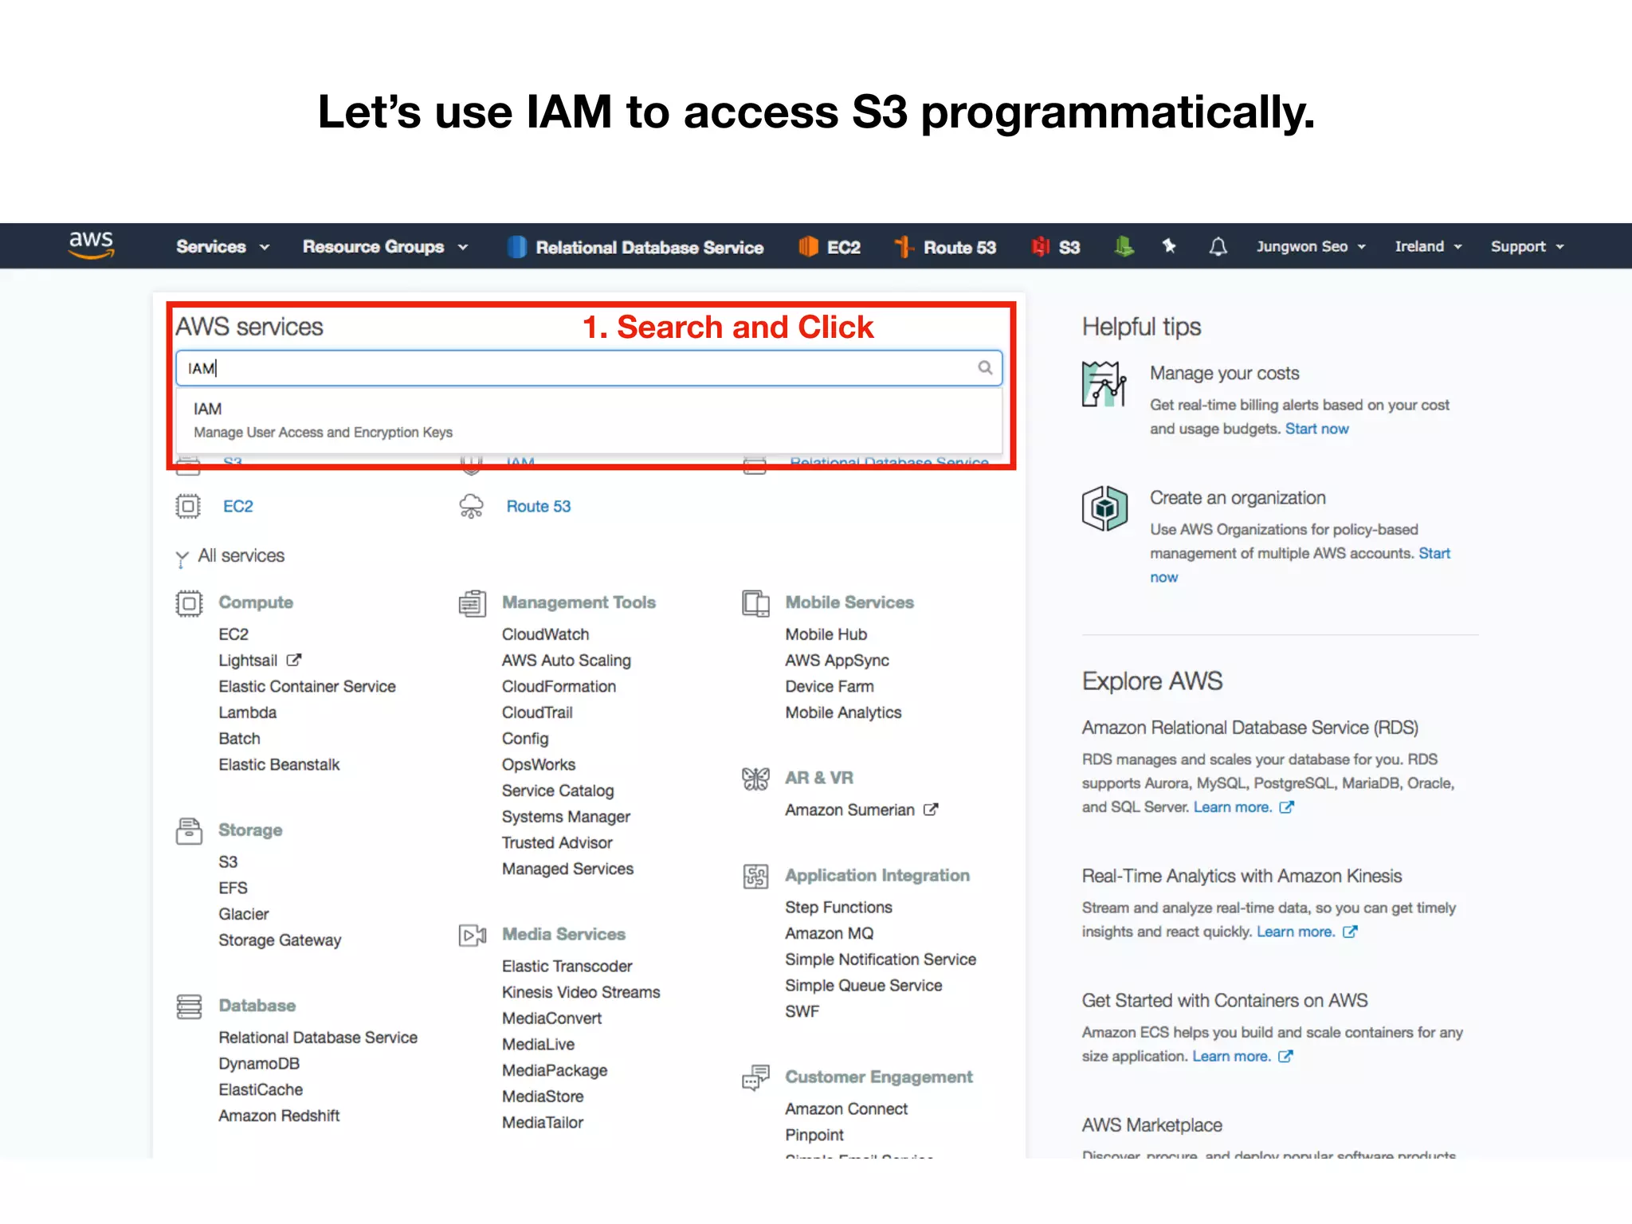Collapse the All services section
Image resolution: width=1632 pixels, height=1224 pixels.
pos(230,556)
